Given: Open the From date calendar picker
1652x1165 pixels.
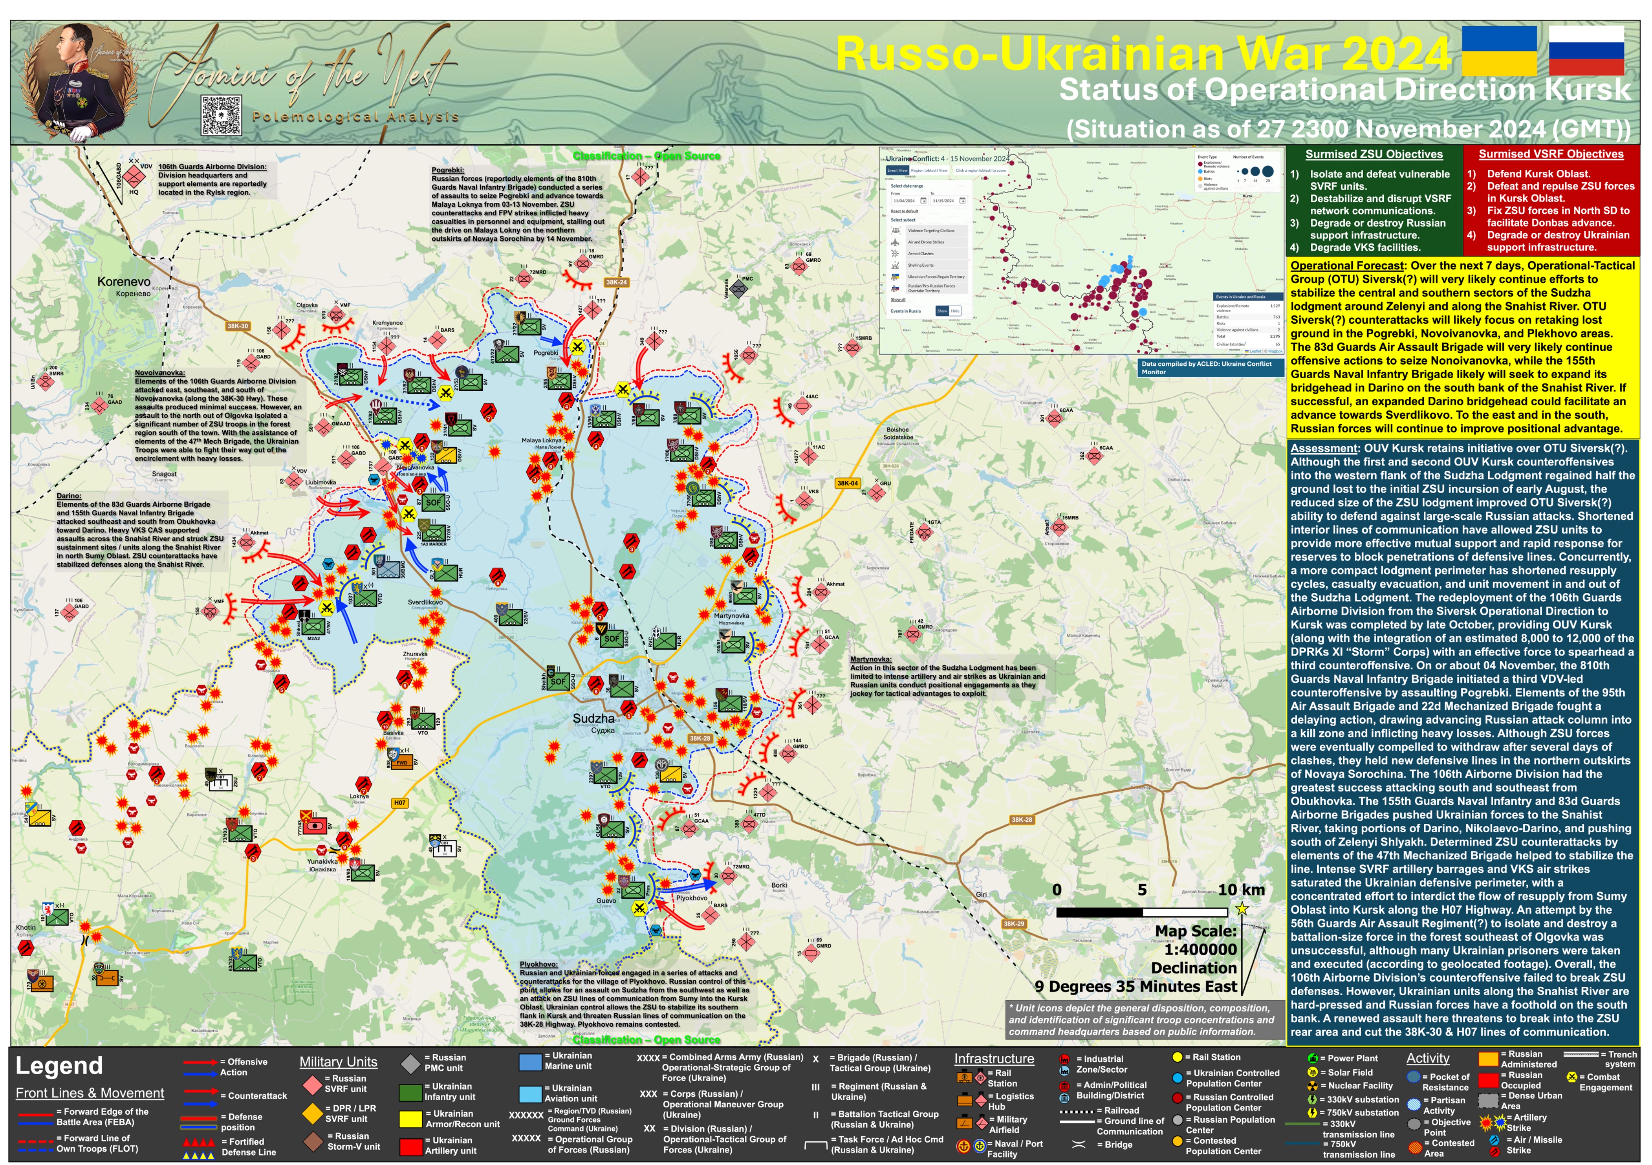Looking at the screenshot, I should tap(923, 201).
